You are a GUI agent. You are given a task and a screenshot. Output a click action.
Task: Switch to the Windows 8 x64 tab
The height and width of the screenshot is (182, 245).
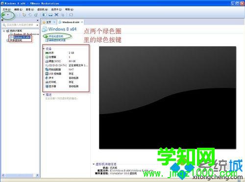pyautogui.click(x=69, y=22)
